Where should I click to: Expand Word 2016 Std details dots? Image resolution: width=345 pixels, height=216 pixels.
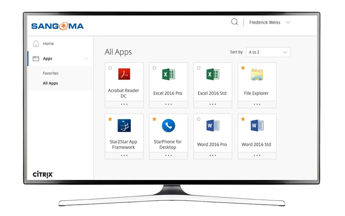[x=257, y=156]
